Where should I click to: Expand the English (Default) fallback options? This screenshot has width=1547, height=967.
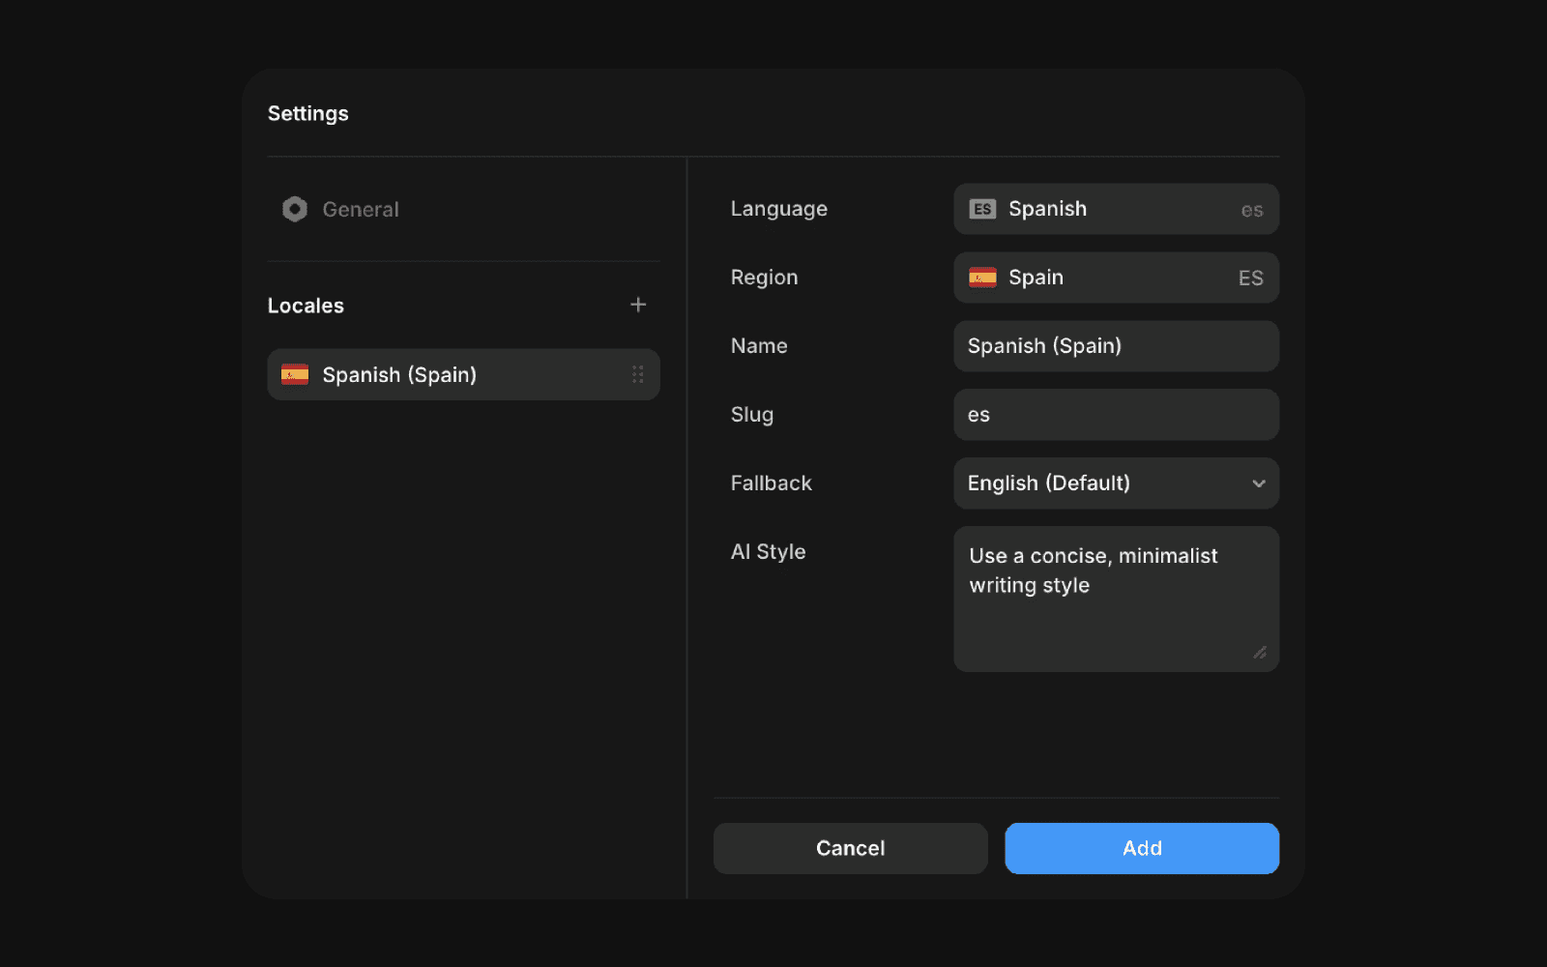(1257, 483)
